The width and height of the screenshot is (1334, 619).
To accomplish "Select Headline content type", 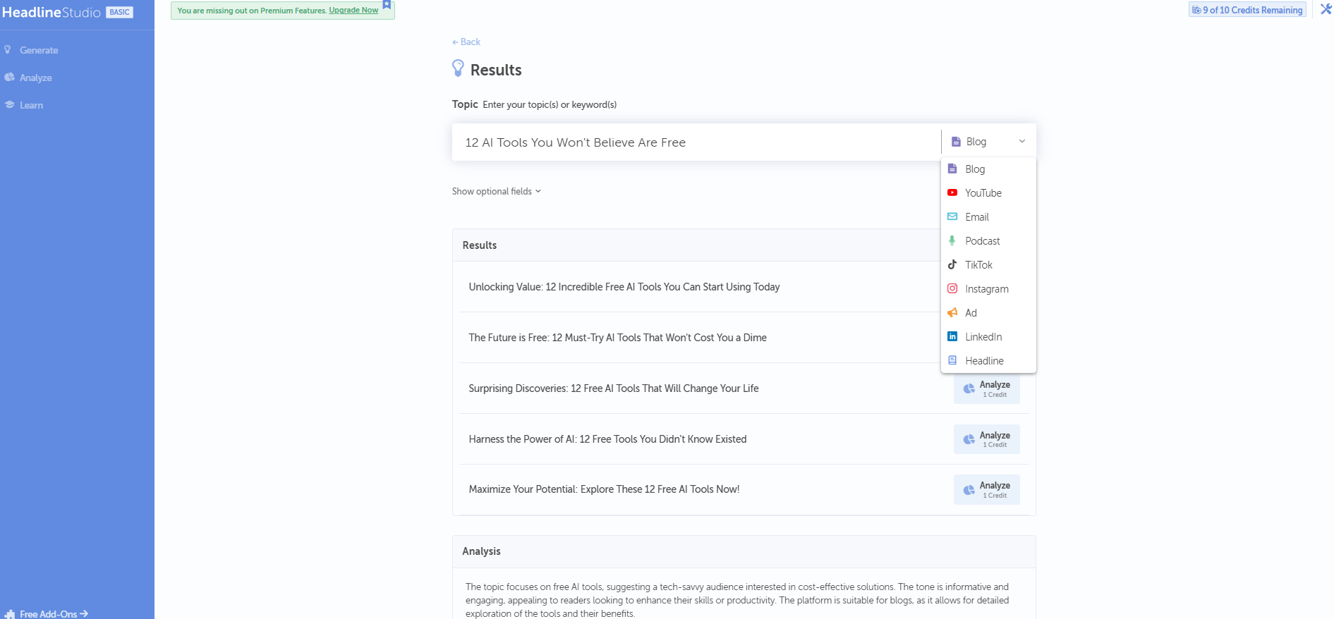I will pyautogui.click(x=988, y=361).
